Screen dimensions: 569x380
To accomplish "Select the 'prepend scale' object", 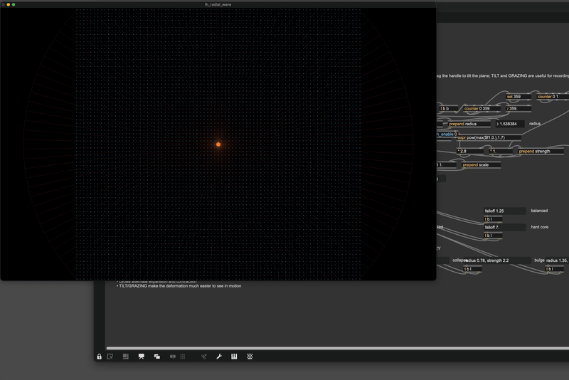I will (482, 165).
